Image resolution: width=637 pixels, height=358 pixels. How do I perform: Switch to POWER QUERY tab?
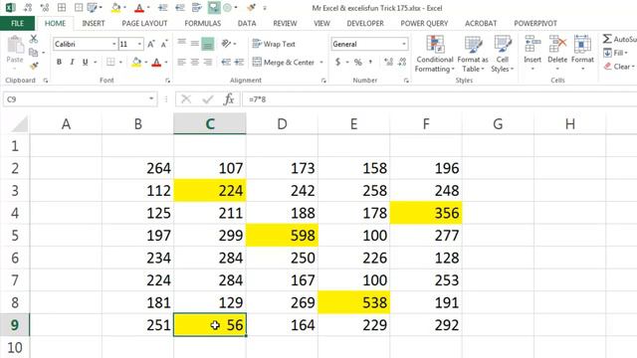[424, 23]
